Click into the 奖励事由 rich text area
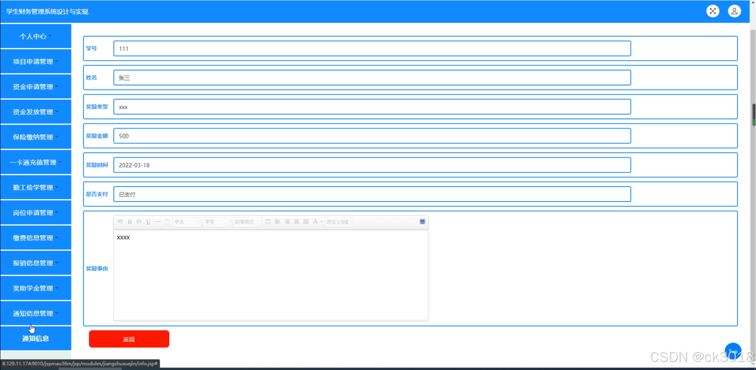The width and height of the screenshot is (756, 370). (271, 275)
